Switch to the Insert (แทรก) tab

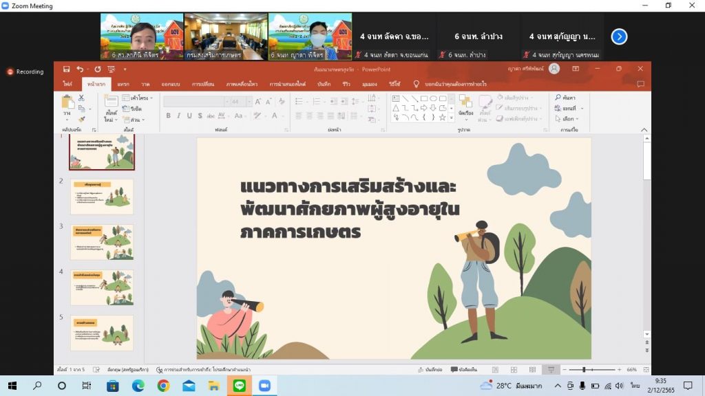pos(123,84)
